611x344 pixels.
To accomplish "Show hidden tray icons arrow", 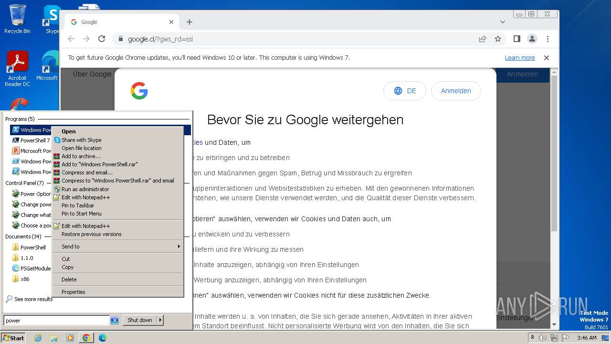I will (x=532, y=338).
